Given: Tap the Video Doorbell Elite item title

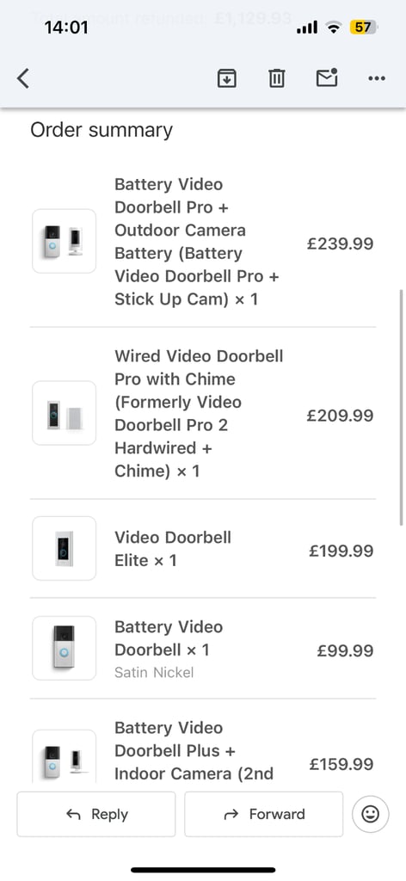Looking at the screenshot, I should click(173, 549).
